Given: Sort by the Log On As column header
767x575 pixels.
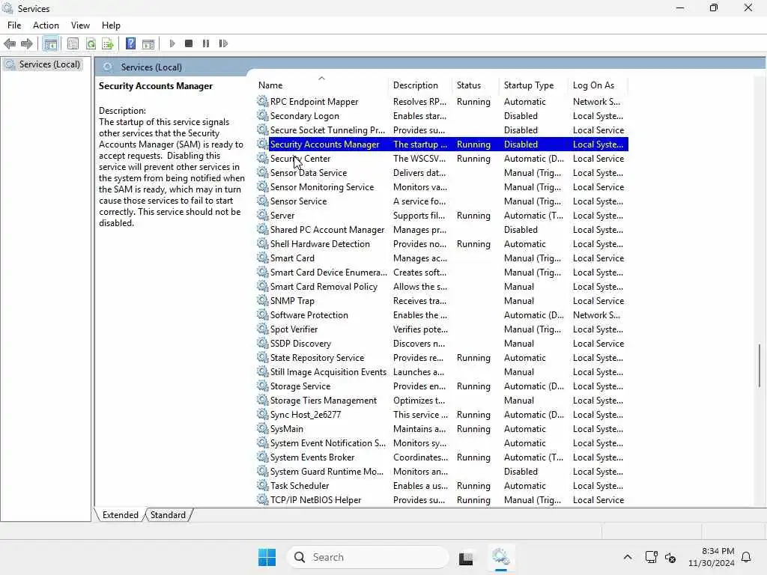Looking at the screenshot, I should click(x=598, y=85).
